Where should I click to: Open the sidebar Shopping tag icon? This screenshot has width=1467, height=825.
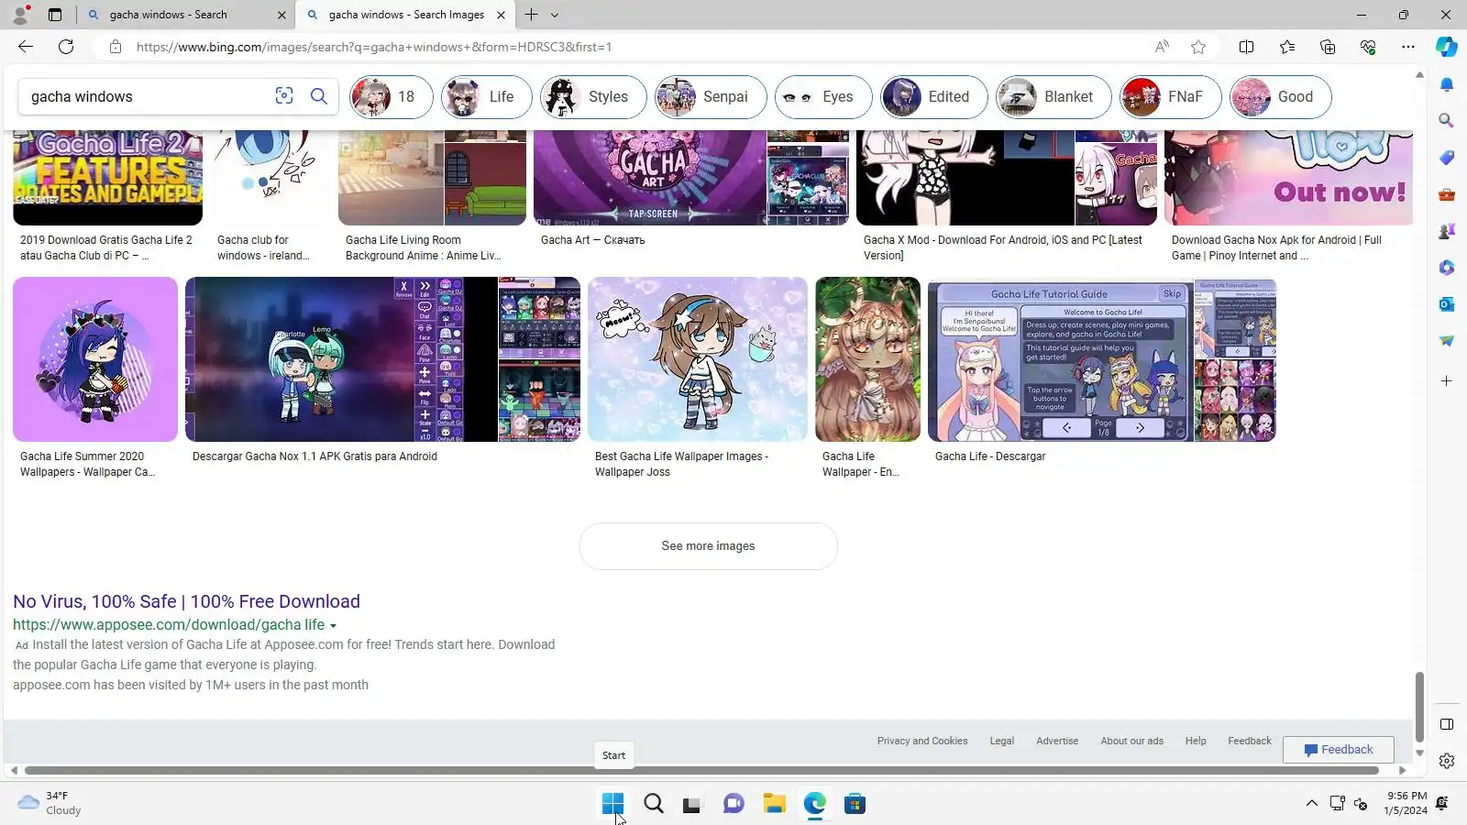tap(1447, 158)
